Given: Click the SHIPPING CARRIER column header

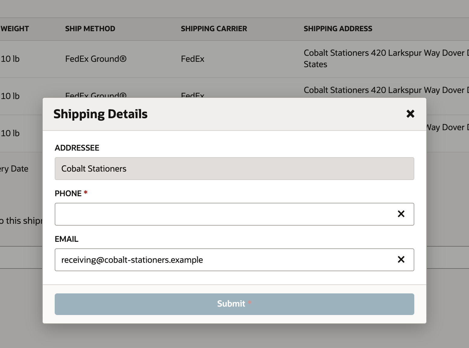Looking at the screenshot, I should [x=214, y=28].
